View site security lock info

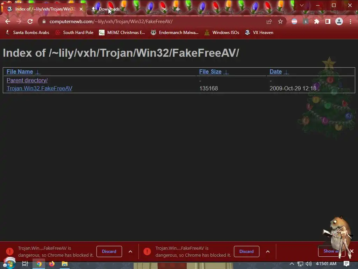tap(44, 21)
